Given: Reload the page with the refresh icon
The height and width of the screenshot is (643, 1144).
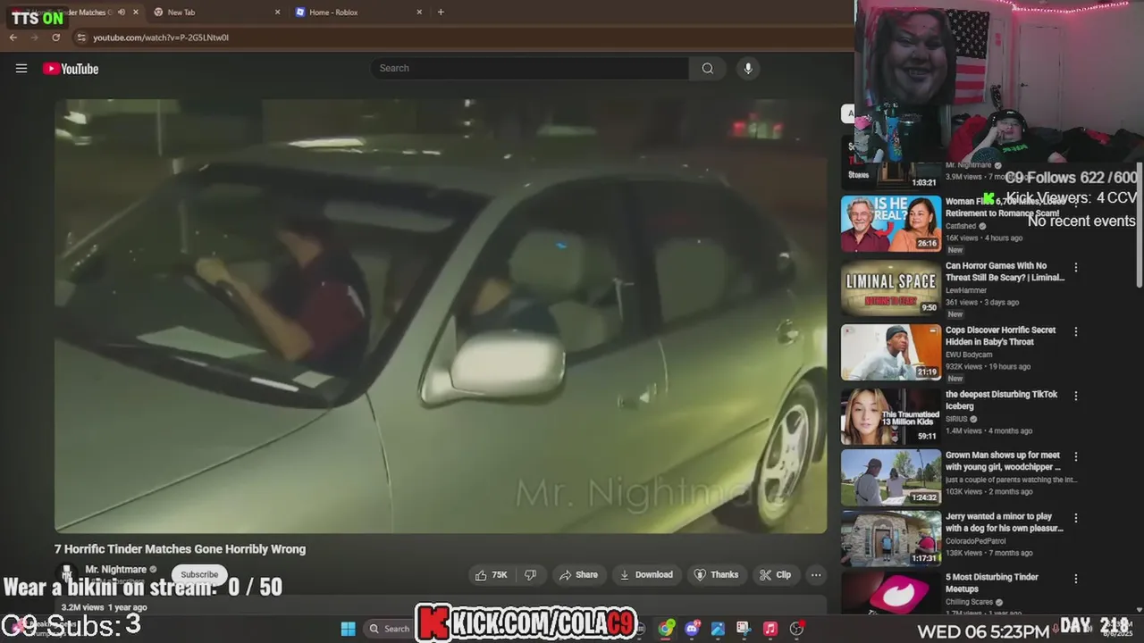Looking at the screenshot, I should 55,38.
